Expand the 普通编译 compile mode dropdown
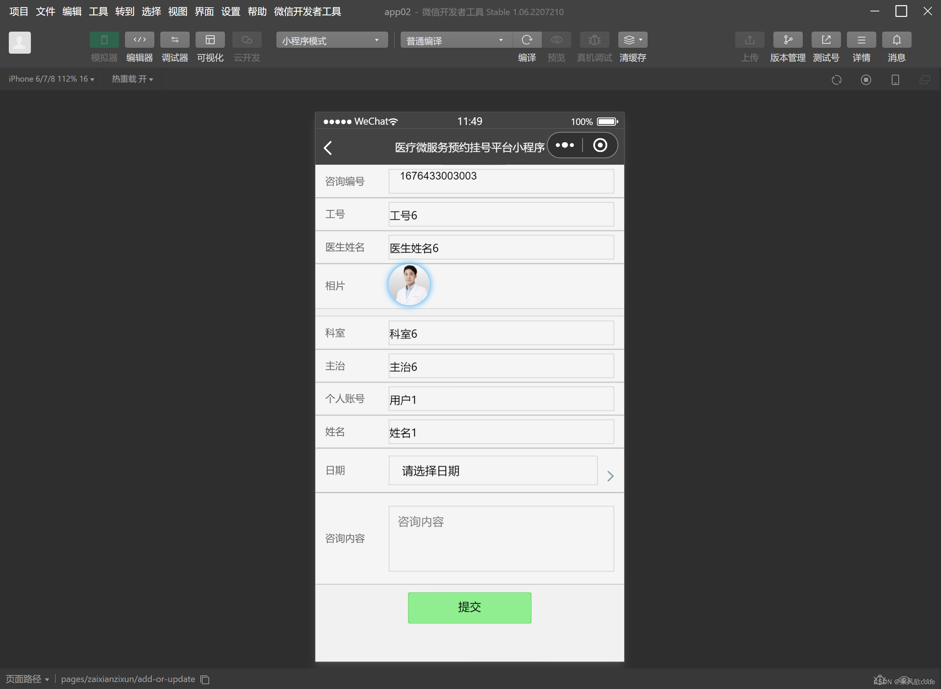This screenshot has width=941, height=689. [x=456, y=40]
